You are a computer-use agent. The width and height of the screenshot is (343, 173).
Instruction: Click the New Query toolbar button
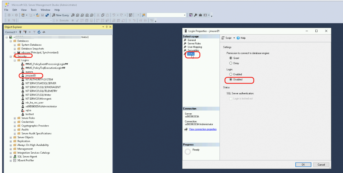60,15
